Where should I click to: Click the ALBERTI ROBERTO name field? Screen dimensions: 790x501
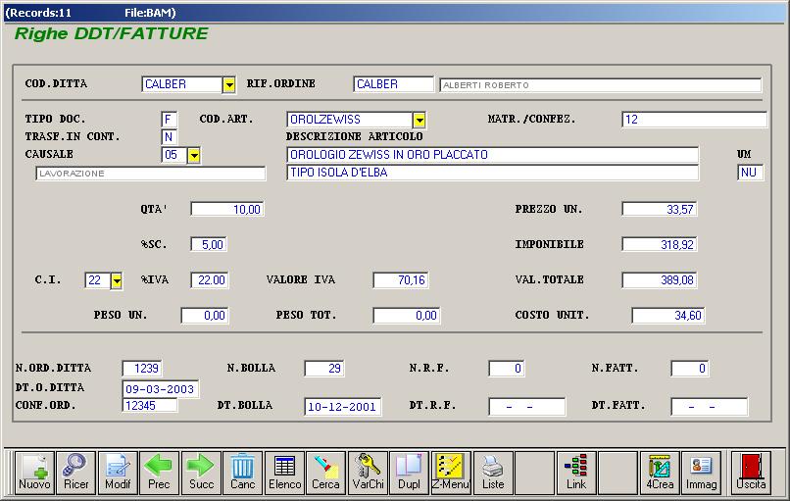click(x=601, y=85)
